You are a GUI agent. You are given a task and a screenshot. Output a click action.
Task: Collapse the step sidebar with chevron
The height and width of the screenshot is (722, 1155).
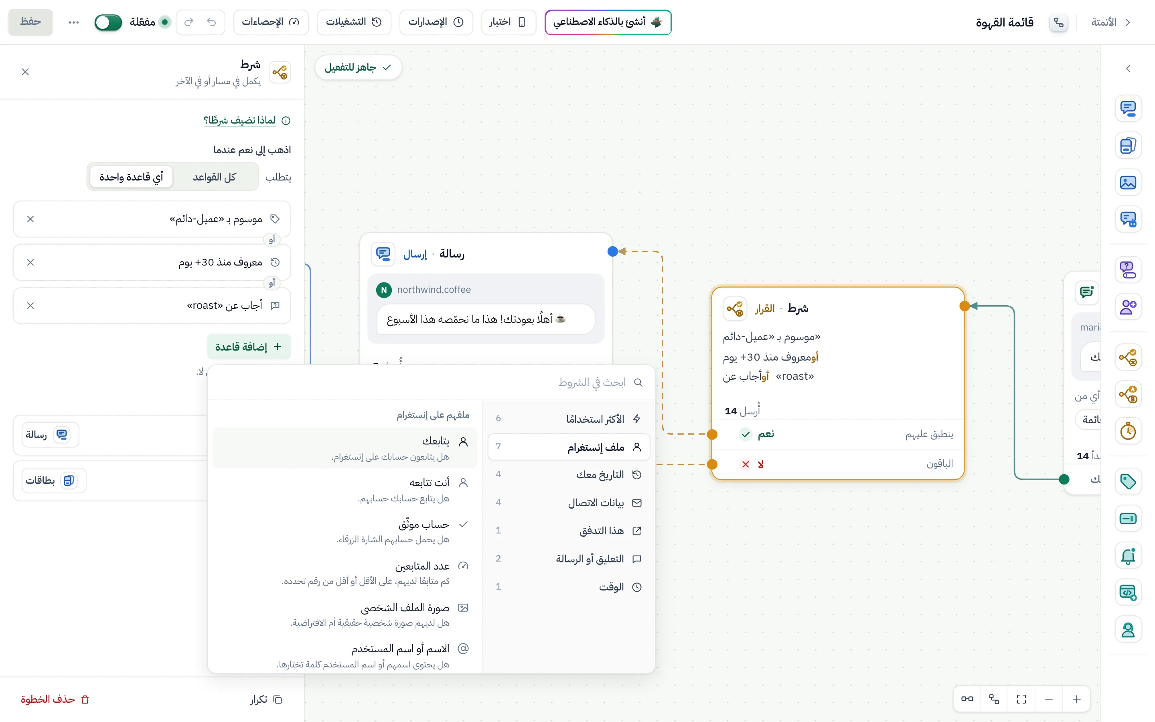click(x=1128, y=69)
